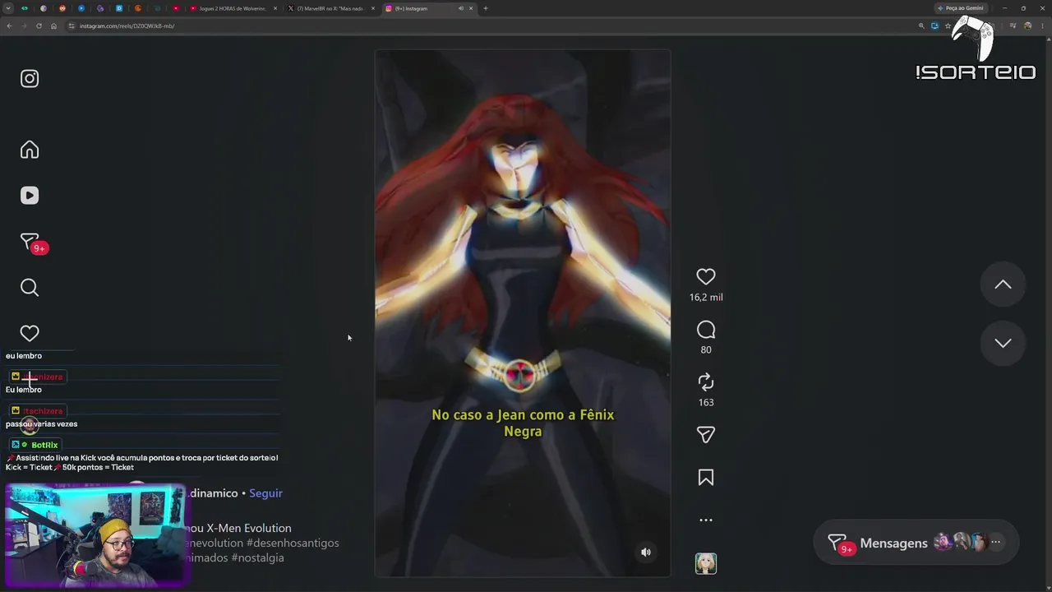Close the MarvelBR no X tab

[x=373, y=8]
